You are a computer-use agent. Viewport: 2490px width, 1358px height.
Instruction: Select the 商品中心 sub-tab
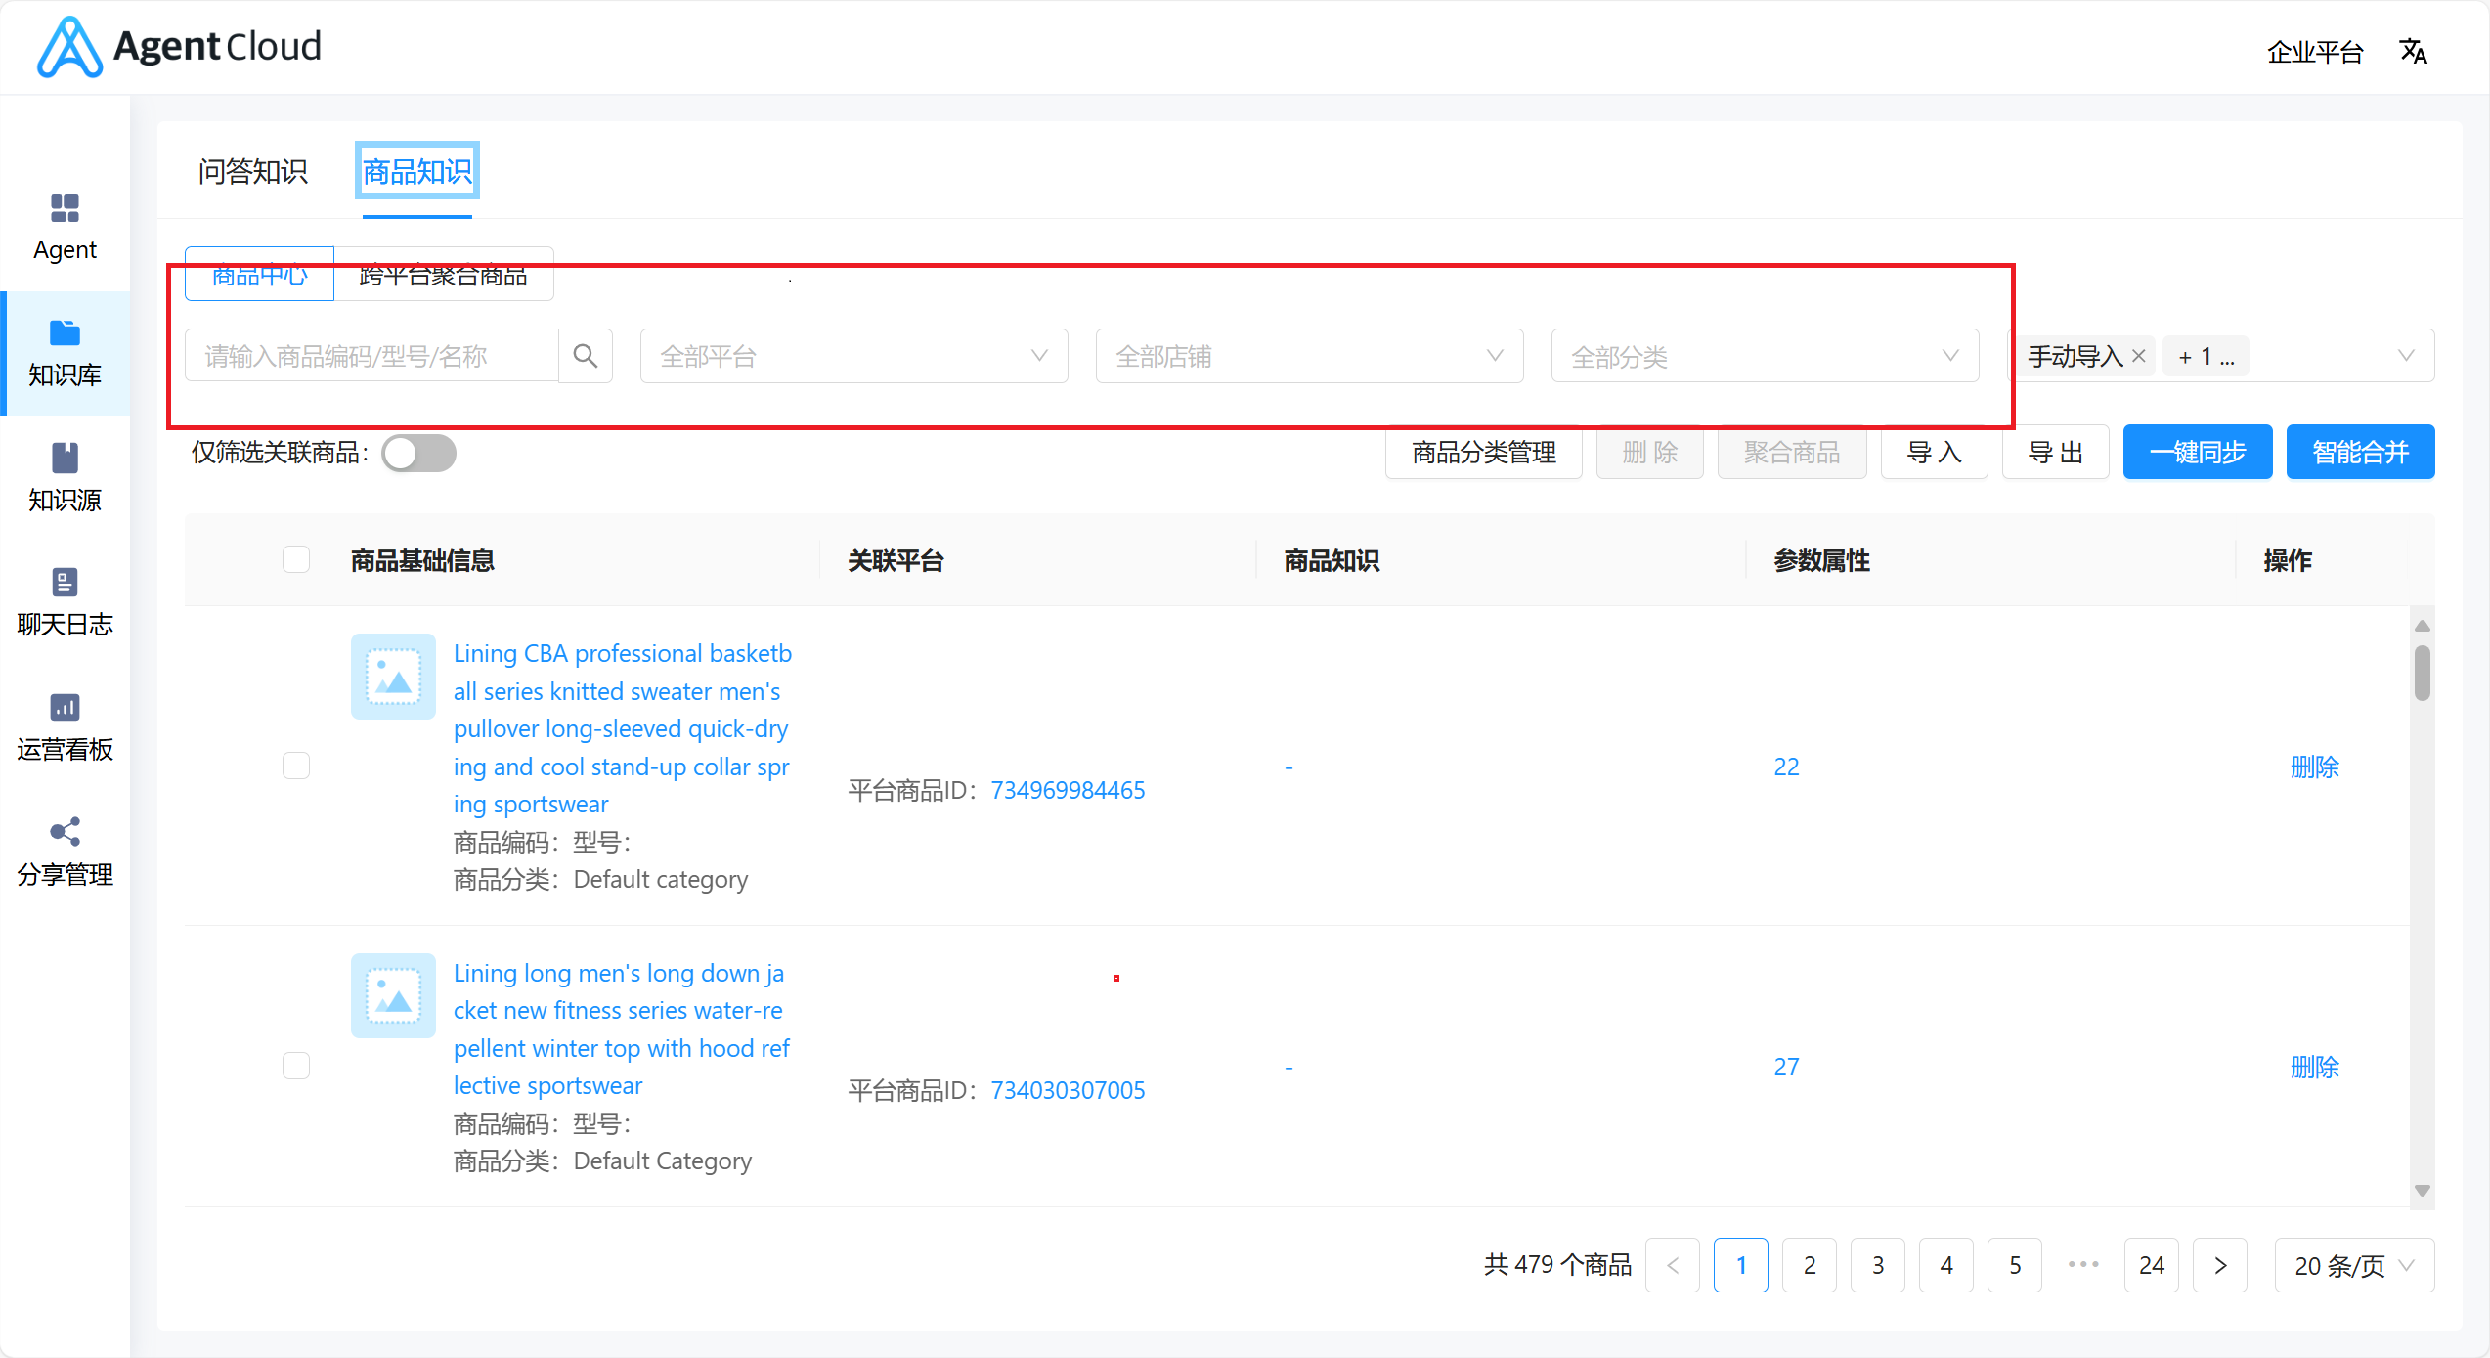259,275
